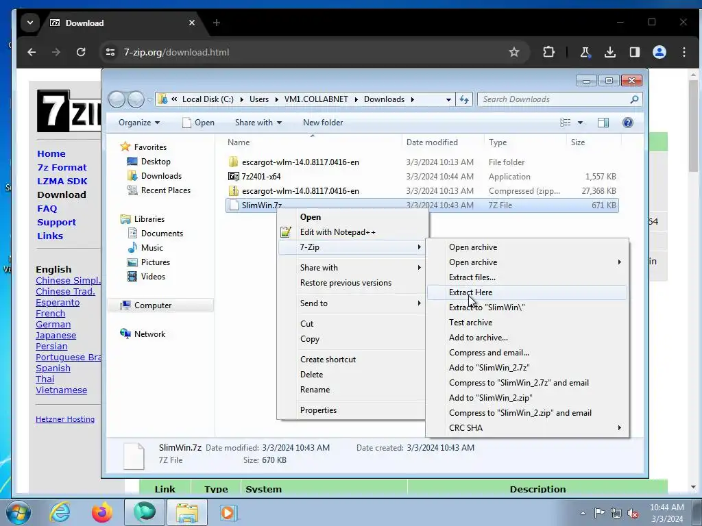702x526 pixels.
Task: Expand the Send to submenu
Action: (x=352, y=303)
